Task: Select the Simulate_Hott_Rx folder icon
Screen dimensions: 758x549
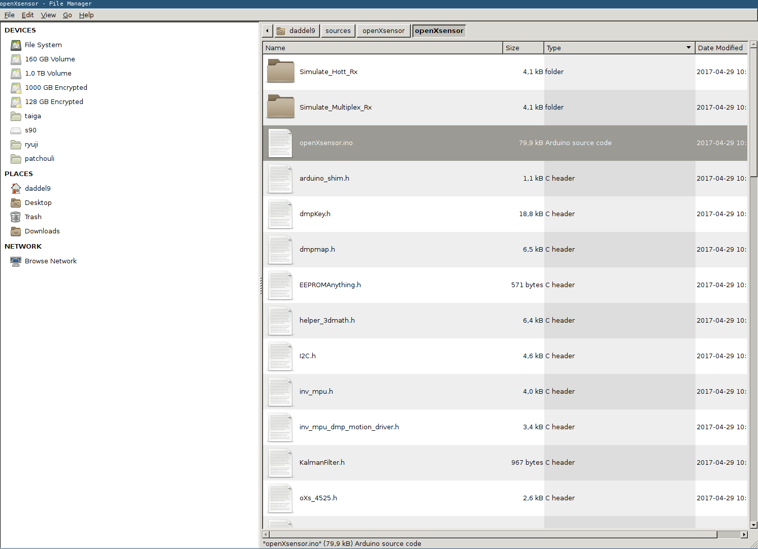Action: click(281, 72)
